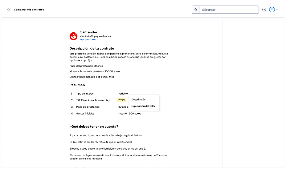This screenshot has width=286, height=169.
Task: Focus the Búsqueda search field
Action: tap(229, 10)
